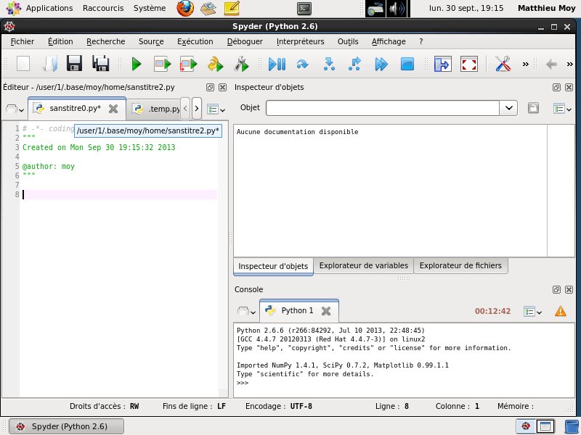The image size is (581, 435).
Task: Continue execution with the blue fast-forward icon
Action: (x=381, y=64)
